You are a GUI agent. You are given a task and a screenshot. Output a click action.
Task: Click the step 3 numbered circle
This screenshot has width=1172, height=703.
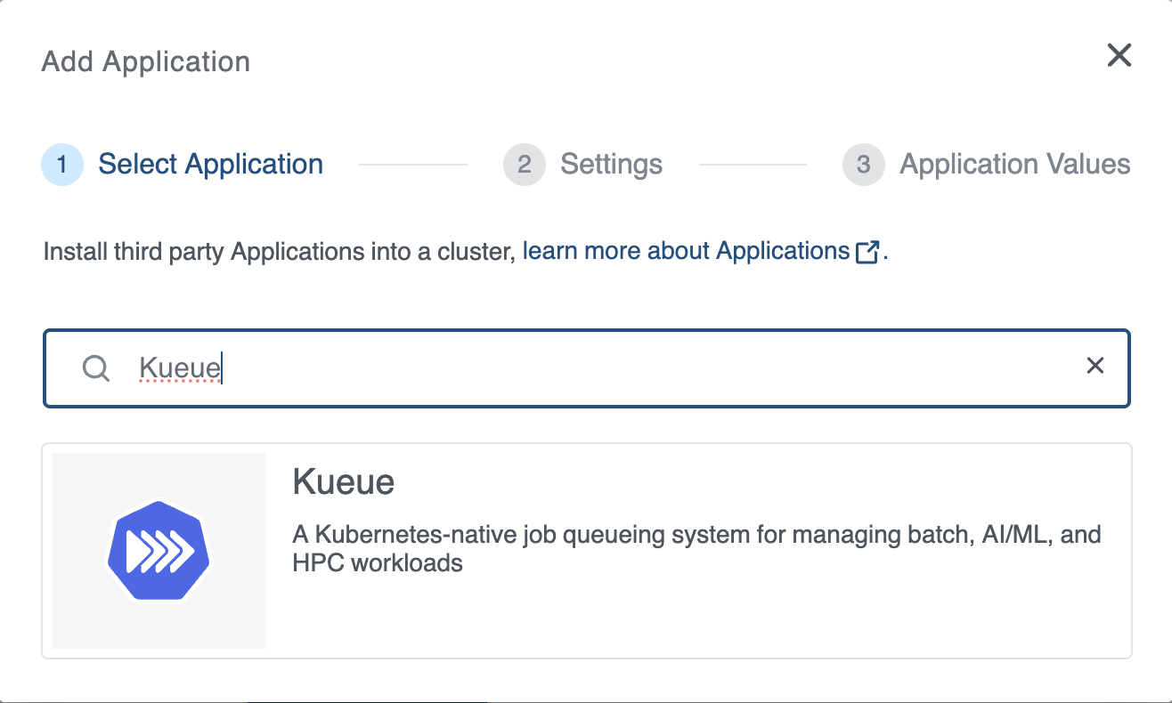tap(863, 164)
